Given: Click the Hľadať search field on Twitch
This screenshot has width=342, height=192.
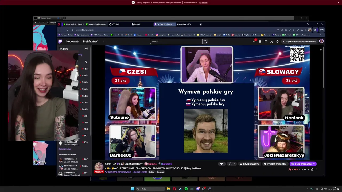Looking at the screenshot, I should [x=176, y=41].
